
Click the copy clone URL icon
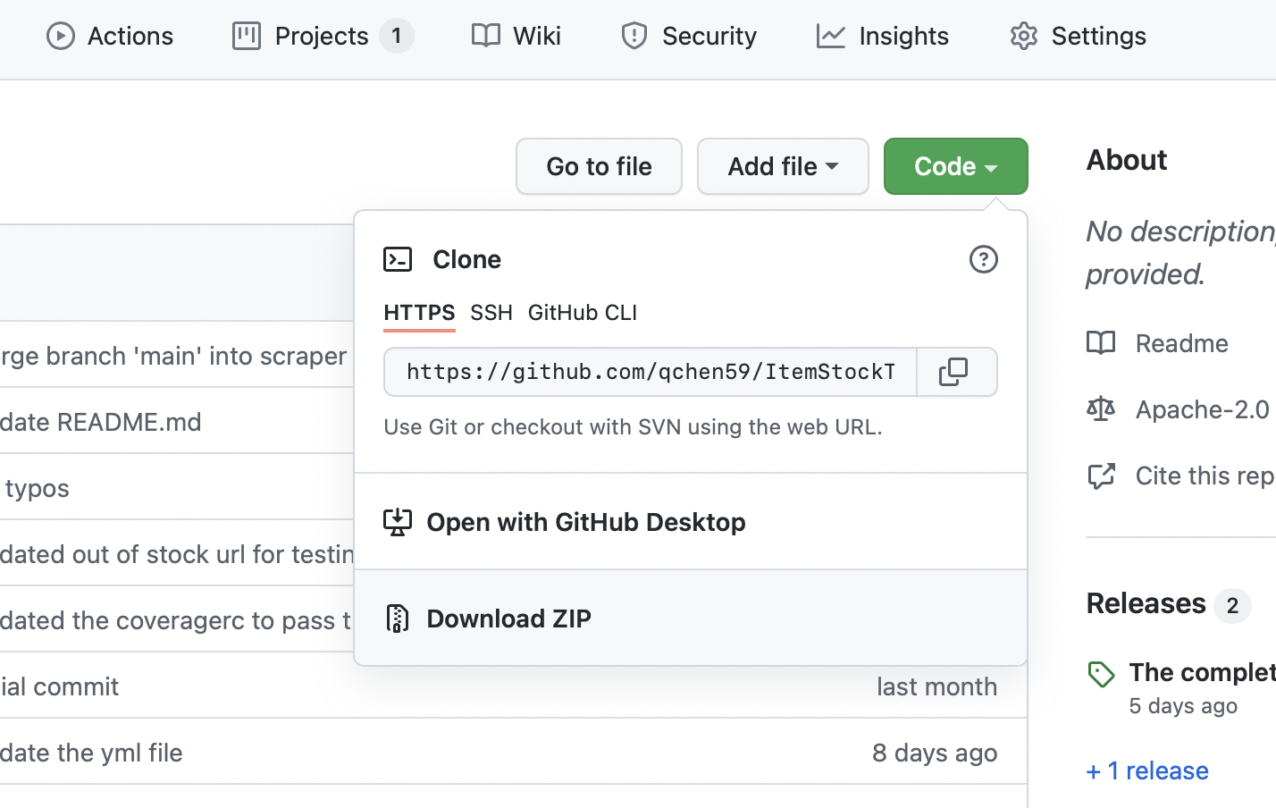(956, 372)
